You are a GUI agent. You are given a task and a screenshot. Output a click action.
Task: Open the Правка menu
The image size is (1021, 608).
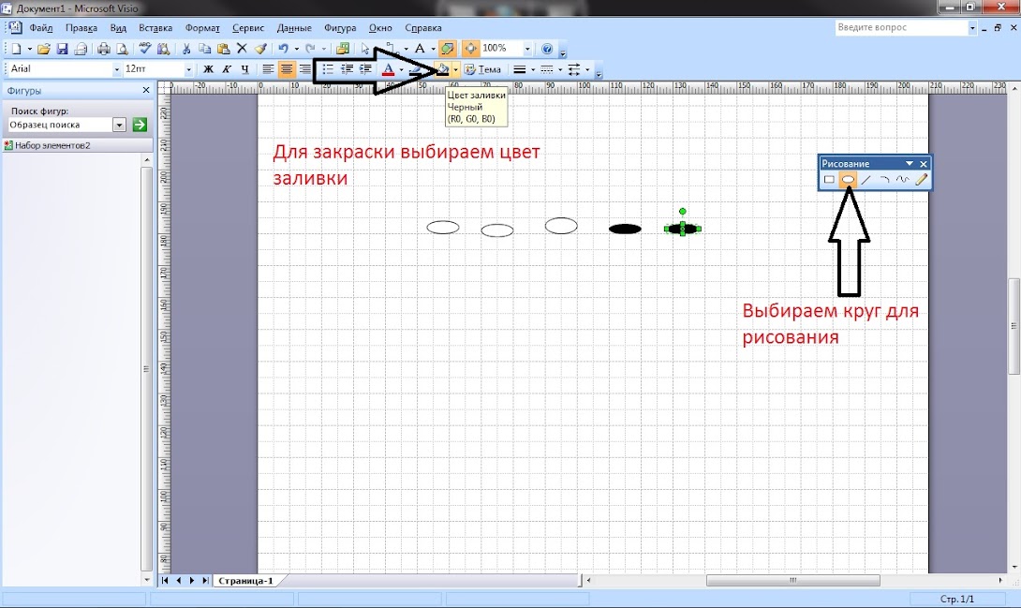81,28
